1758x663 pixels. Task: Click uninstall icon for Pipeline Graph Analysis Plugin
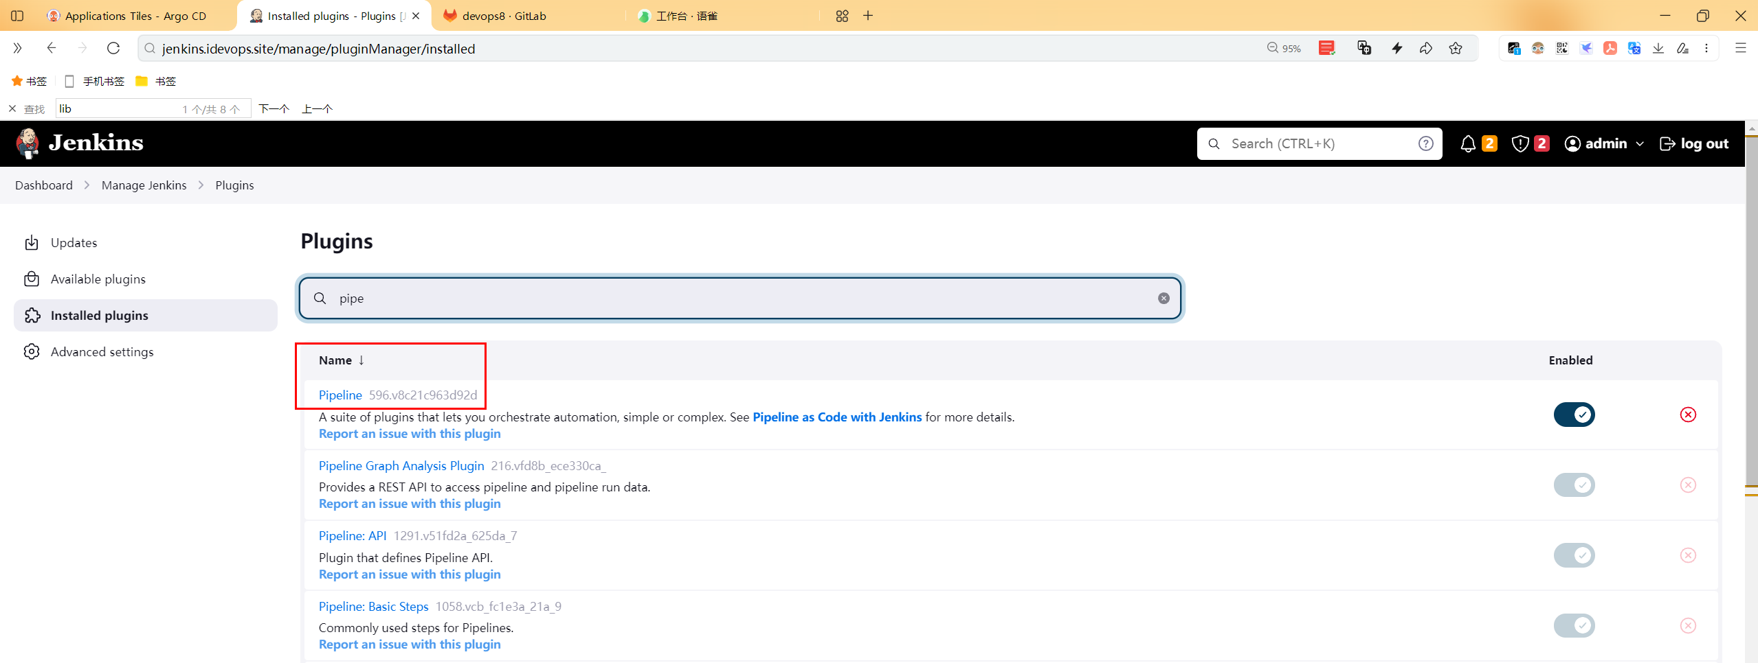click(x=1688, y=485)
